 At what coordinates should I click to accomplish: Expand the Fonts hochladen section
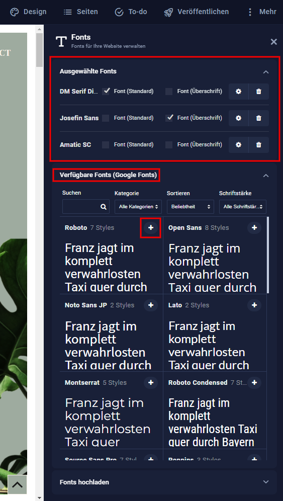[266, 482]
